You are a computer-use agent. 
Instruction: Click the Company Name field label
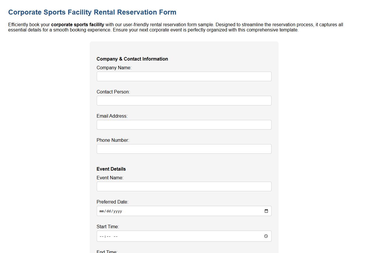pos(114,68)
